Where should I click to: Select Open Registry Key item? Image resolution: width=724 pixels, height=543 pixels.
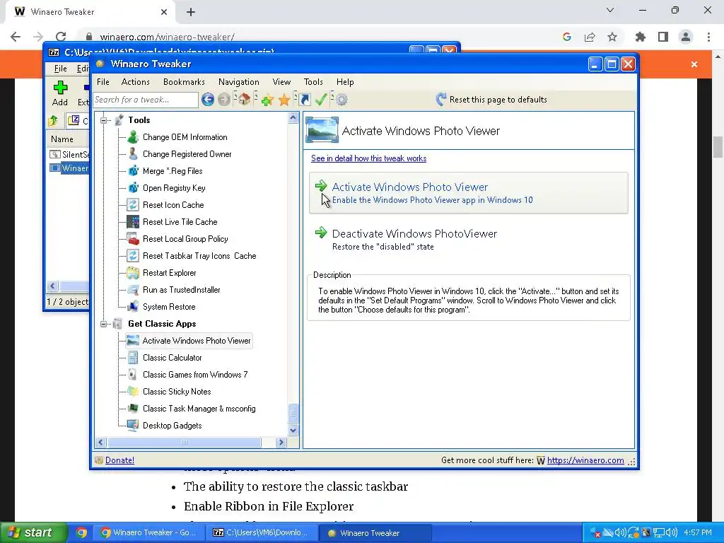[x=174, y=188]
